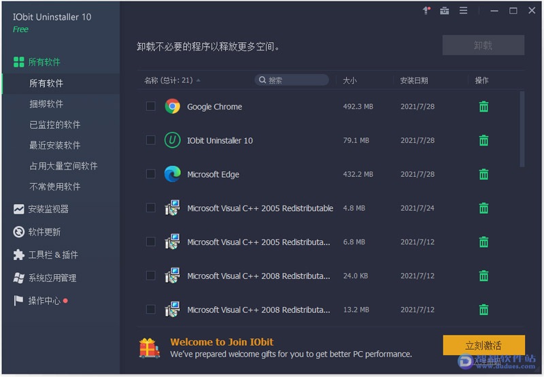Click installer icon of 24.0 KB Visual C++ 2008
544x377 pixels.
point(173,276)
